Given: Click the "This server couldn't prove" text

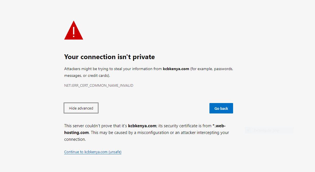Looking at the screenshot, I should click(88, 126).
